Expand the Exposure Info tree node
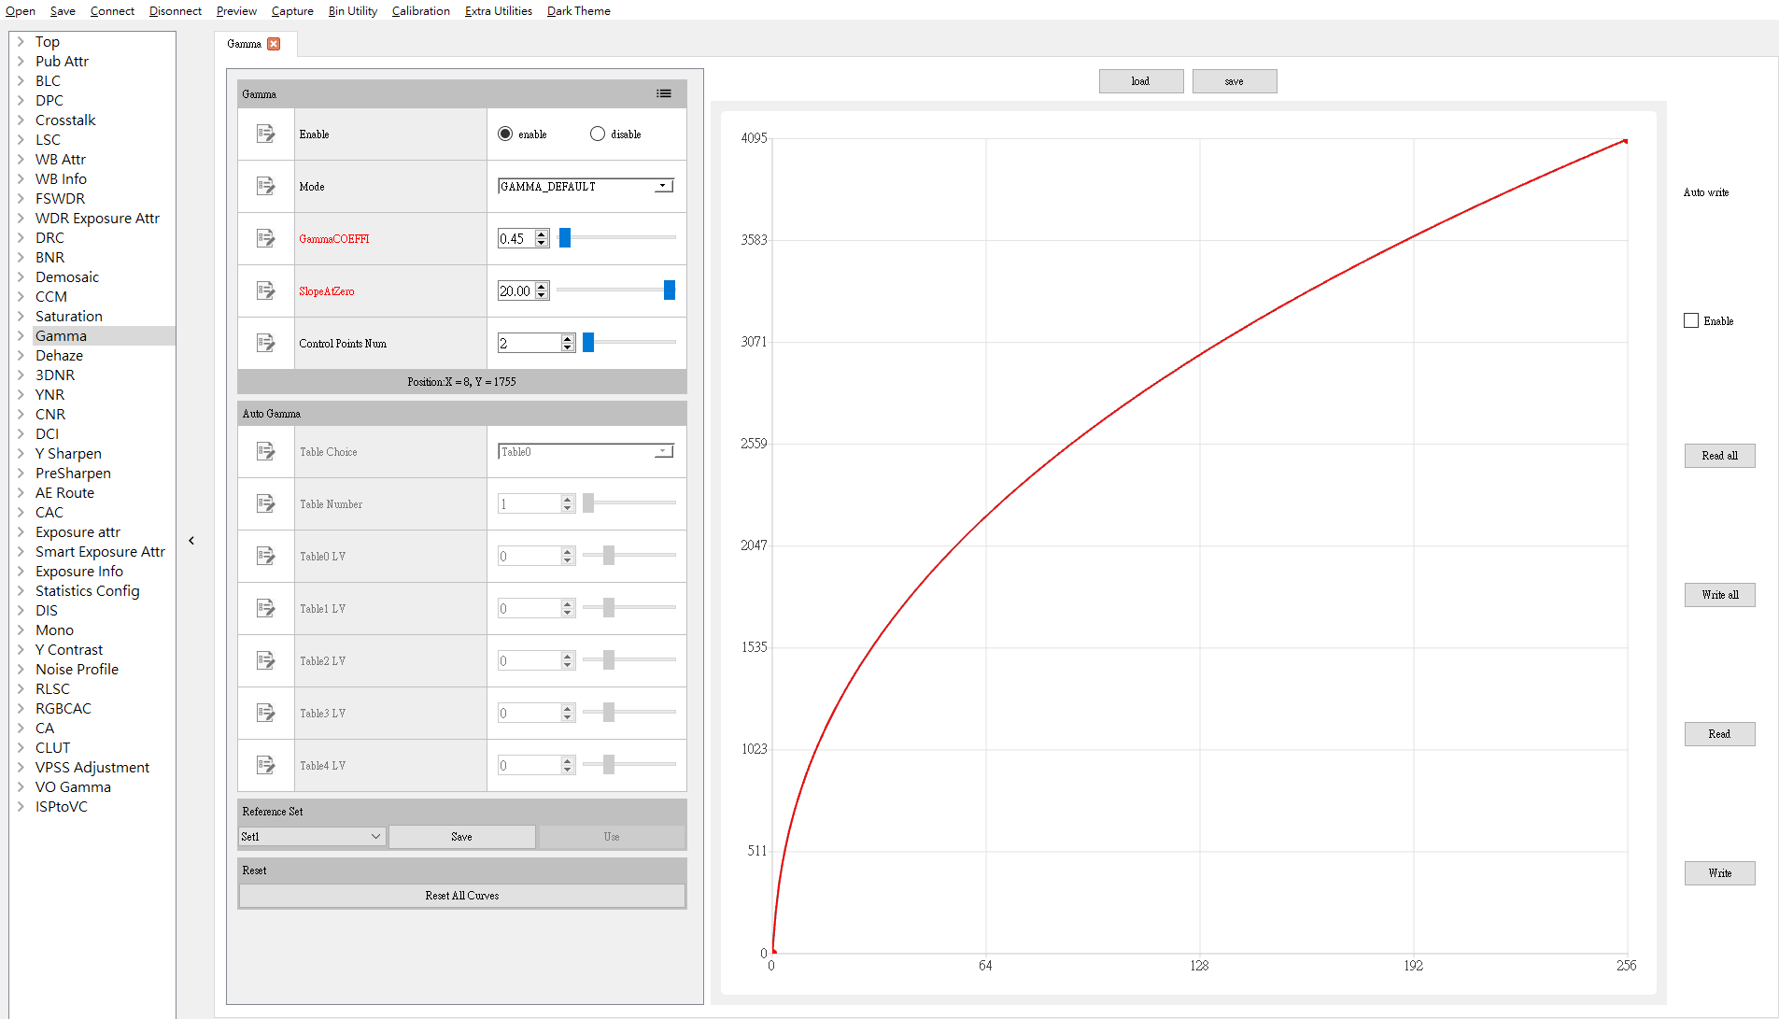Viewport: 1779px width, 1019px height. [21, 572]
